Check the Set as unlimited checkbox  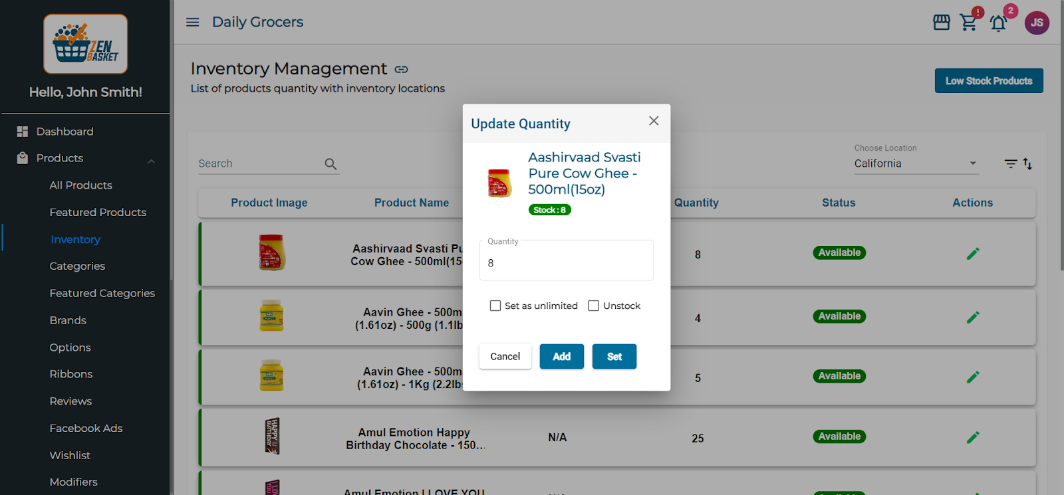point(495,306)
